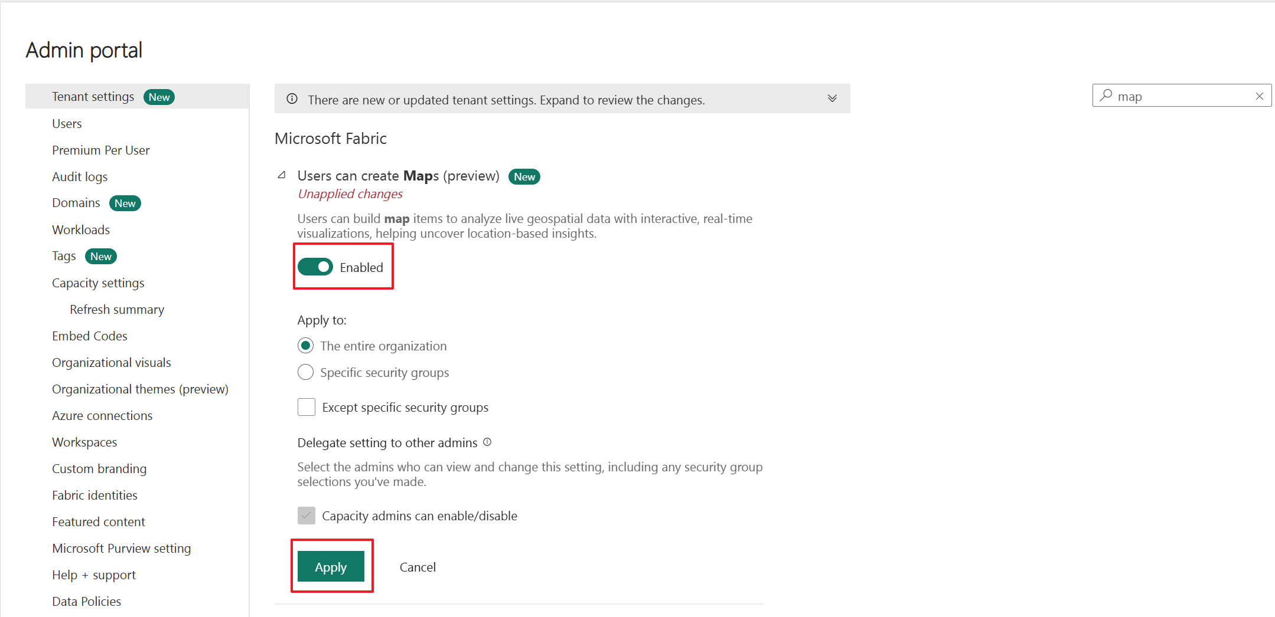Open Azure connections
This screenshot has height=617, width=1275.
[x=102, y=415]
